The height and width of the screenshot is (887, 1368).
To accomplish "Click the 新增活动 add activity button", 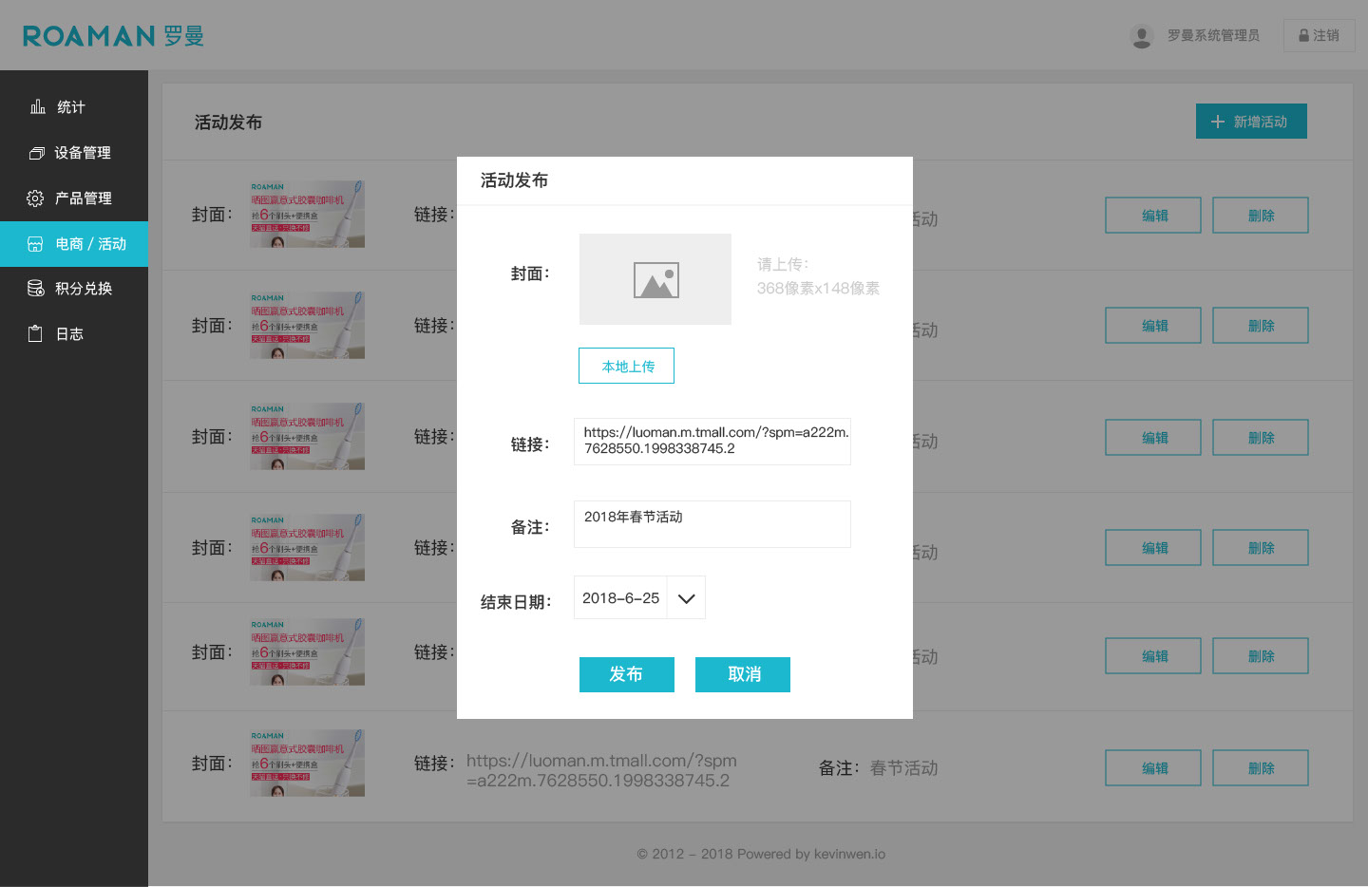I will (1251, 122).
